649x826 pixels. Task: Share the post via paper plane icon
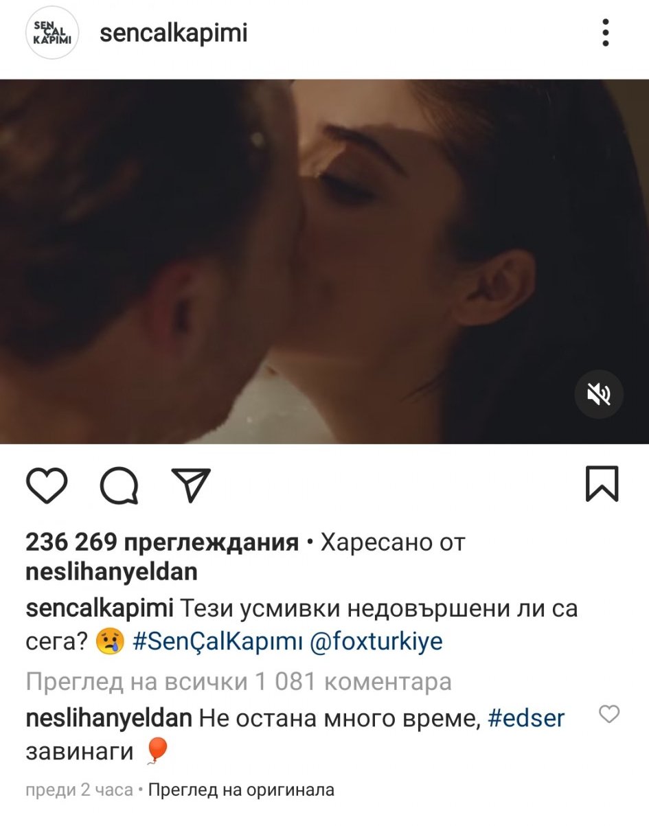pyautogui.click(x=191, y=485)
